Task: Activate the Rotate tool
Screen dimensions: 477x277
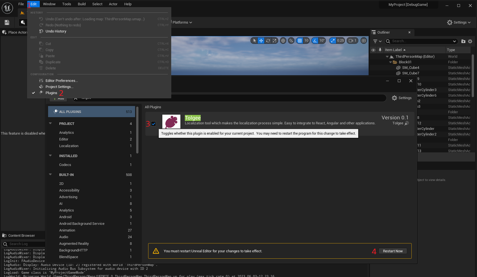Action: click(268, 41)
